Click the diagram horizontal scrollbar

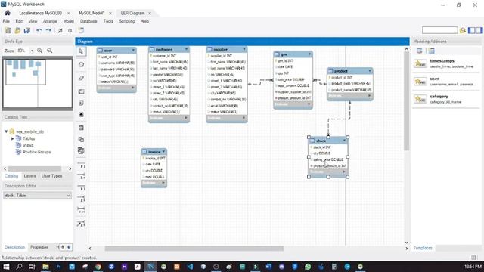click(x=194, y=249)
